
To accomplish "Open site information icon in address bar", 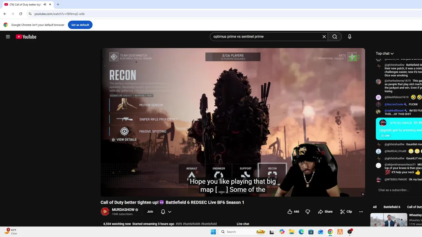I will [x=30, y=14].
